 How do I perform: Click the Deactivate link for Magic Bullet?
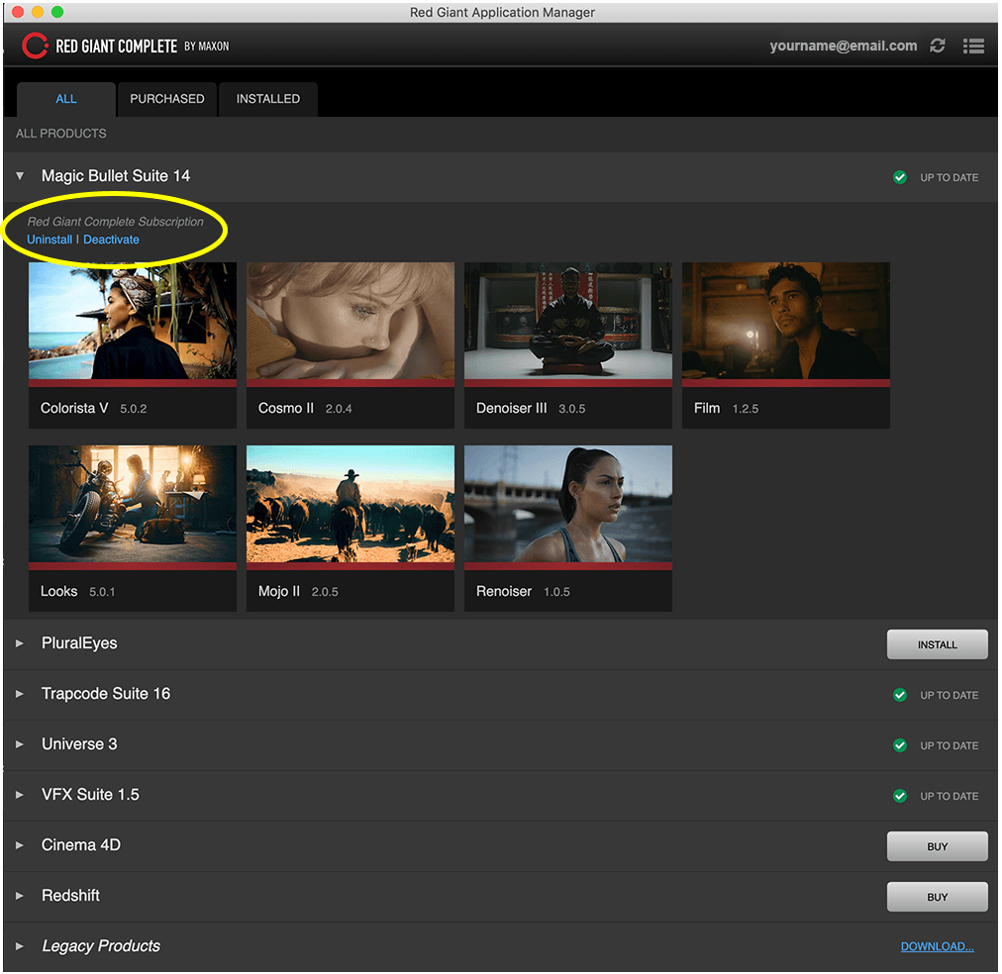coord(111,240)
